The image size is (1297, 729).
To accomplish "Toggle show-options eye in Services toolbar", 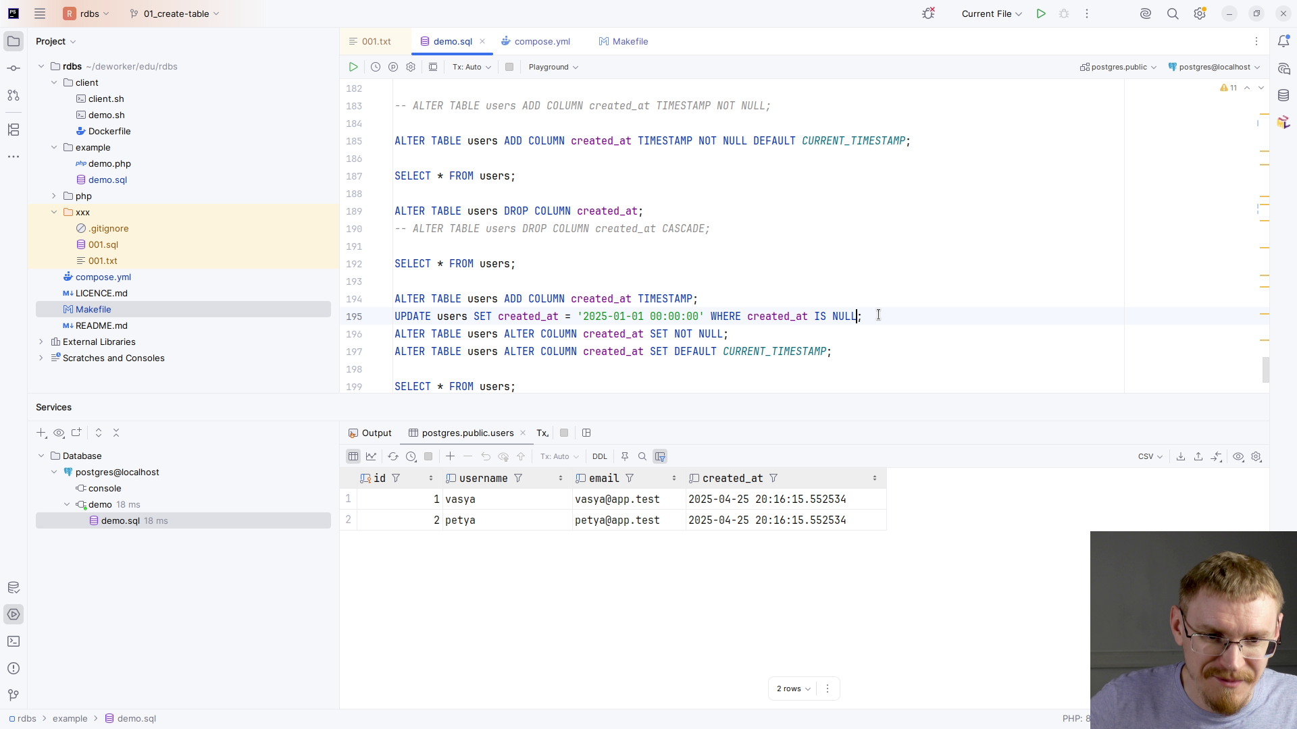I will click(x=59, y=433).
